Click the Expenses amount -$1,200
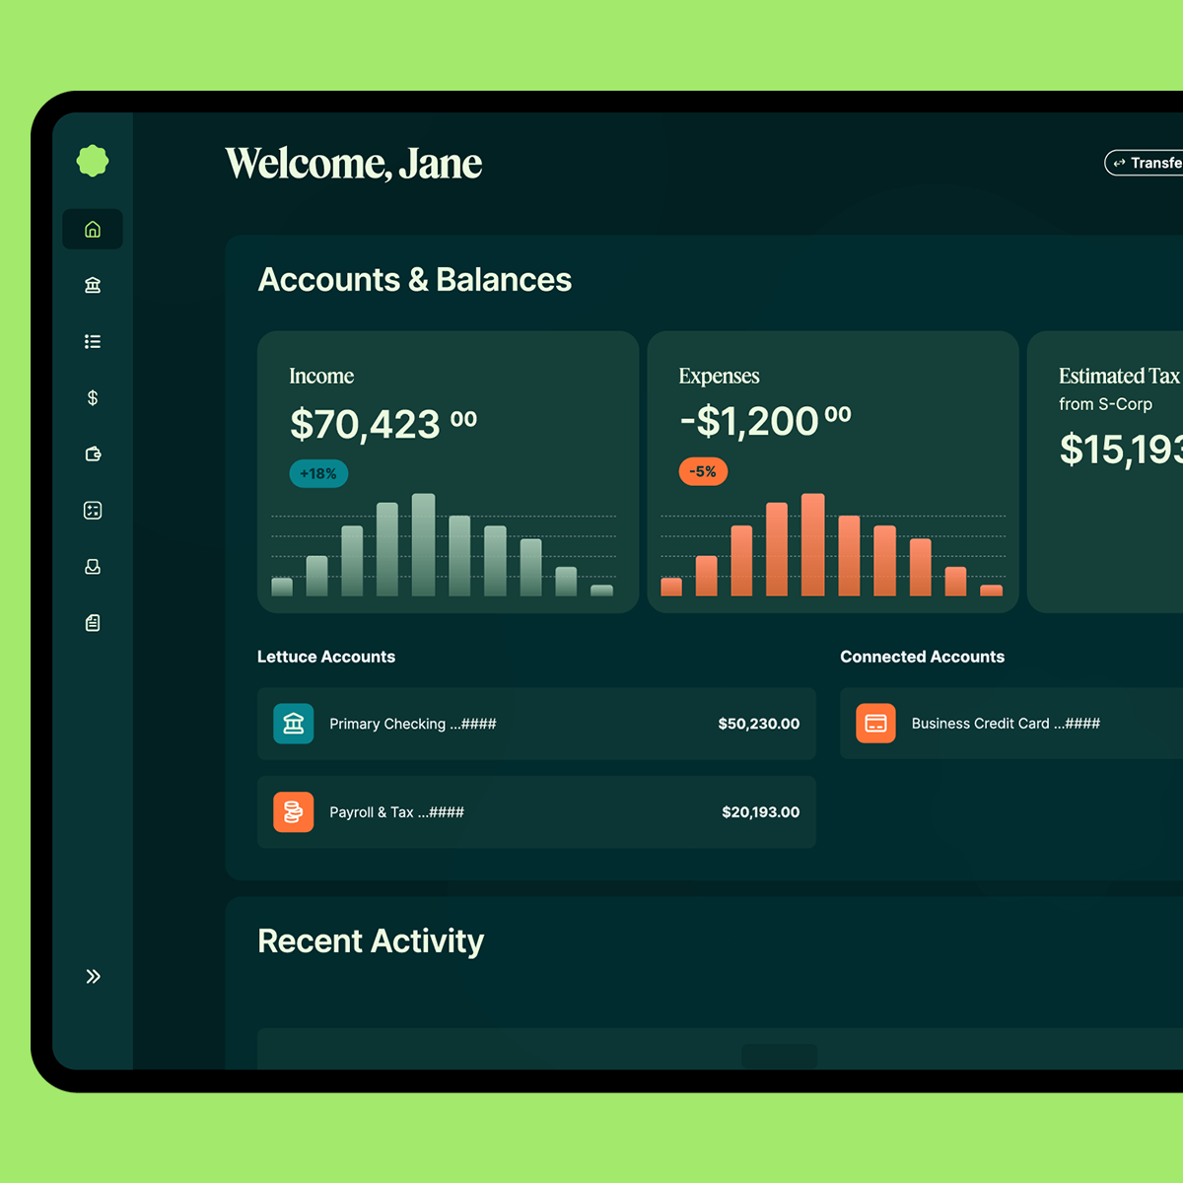Viewport: 1183px width, 1183px height. [765, 421]
